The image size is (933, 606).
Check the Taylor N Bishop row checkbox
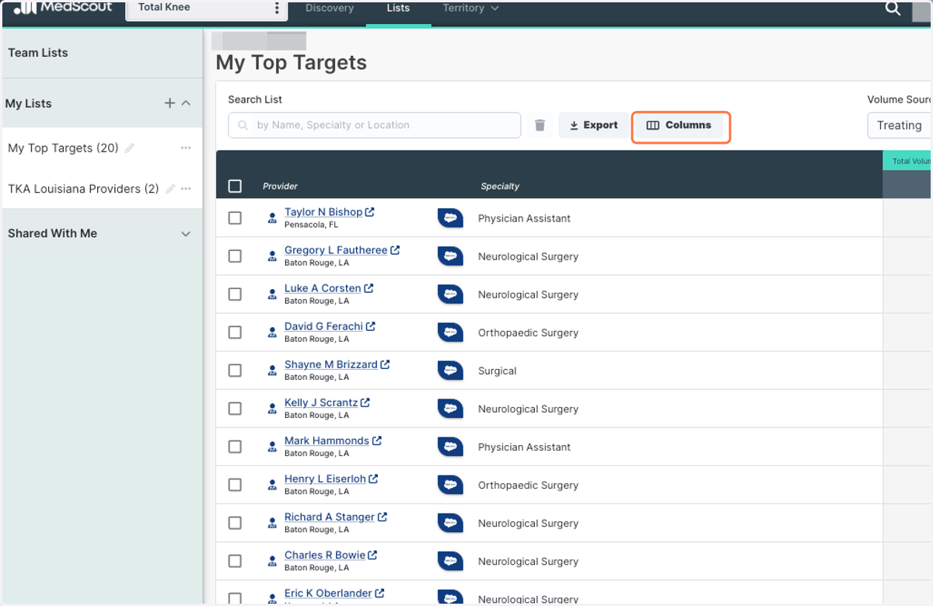tap(235, 218)
